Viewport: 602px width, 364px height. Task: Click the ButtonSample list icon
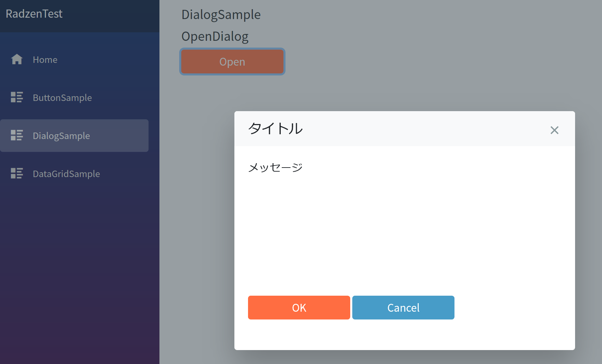pos(17,98)
